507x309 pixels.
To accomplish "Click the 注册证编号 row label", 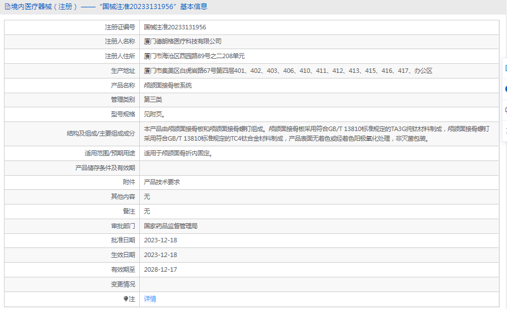I will (x=120, y=27).
